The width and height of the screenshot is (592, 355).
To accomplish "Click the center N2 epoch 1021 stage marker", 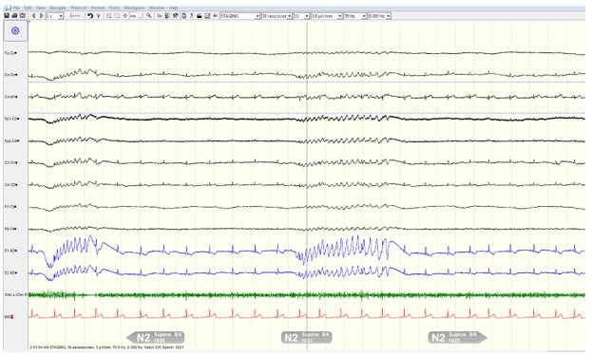I will tap(307, 337).
